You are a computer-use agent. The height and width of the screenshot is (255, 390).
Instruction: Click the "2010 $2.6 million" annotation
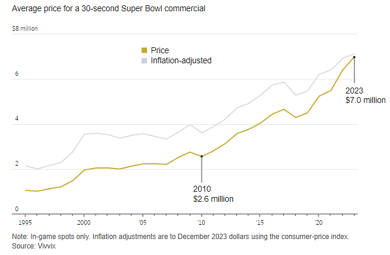213,193
